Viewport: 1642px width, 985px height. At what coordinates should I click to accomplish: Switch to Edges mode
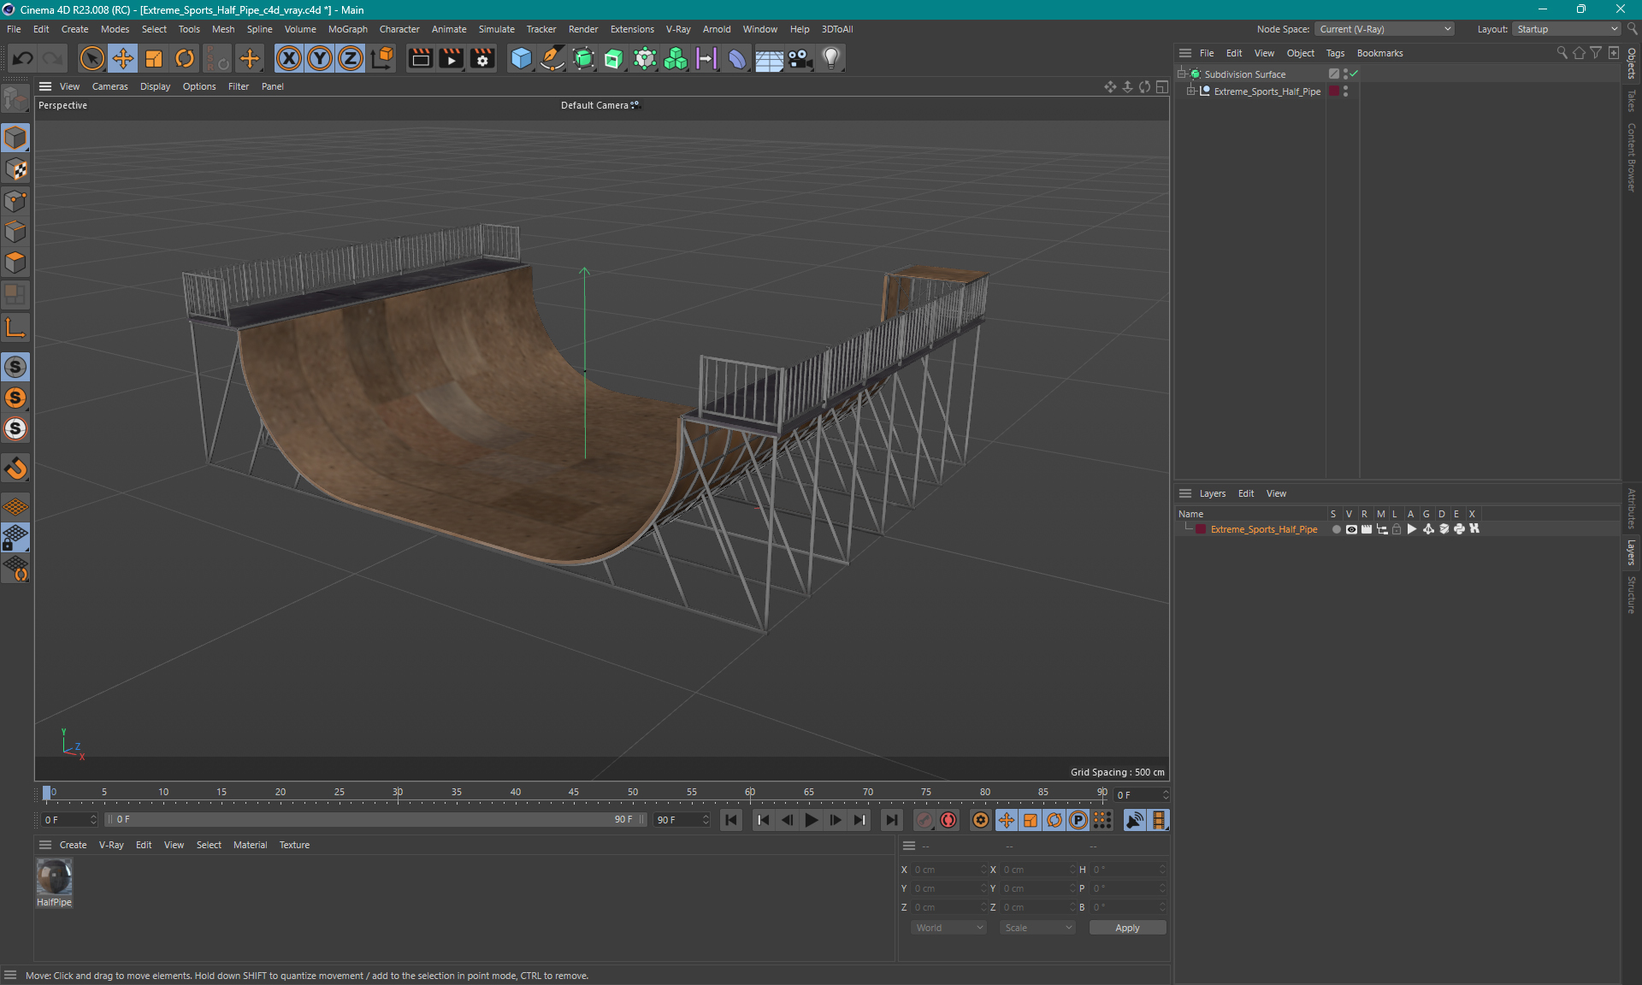click(x=15, y=232)
